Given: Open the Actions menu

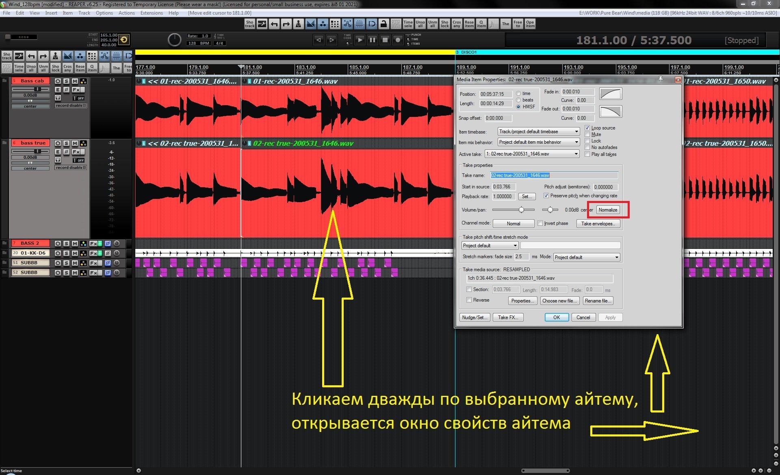Looking at the screenshot, I should (126, 13).
